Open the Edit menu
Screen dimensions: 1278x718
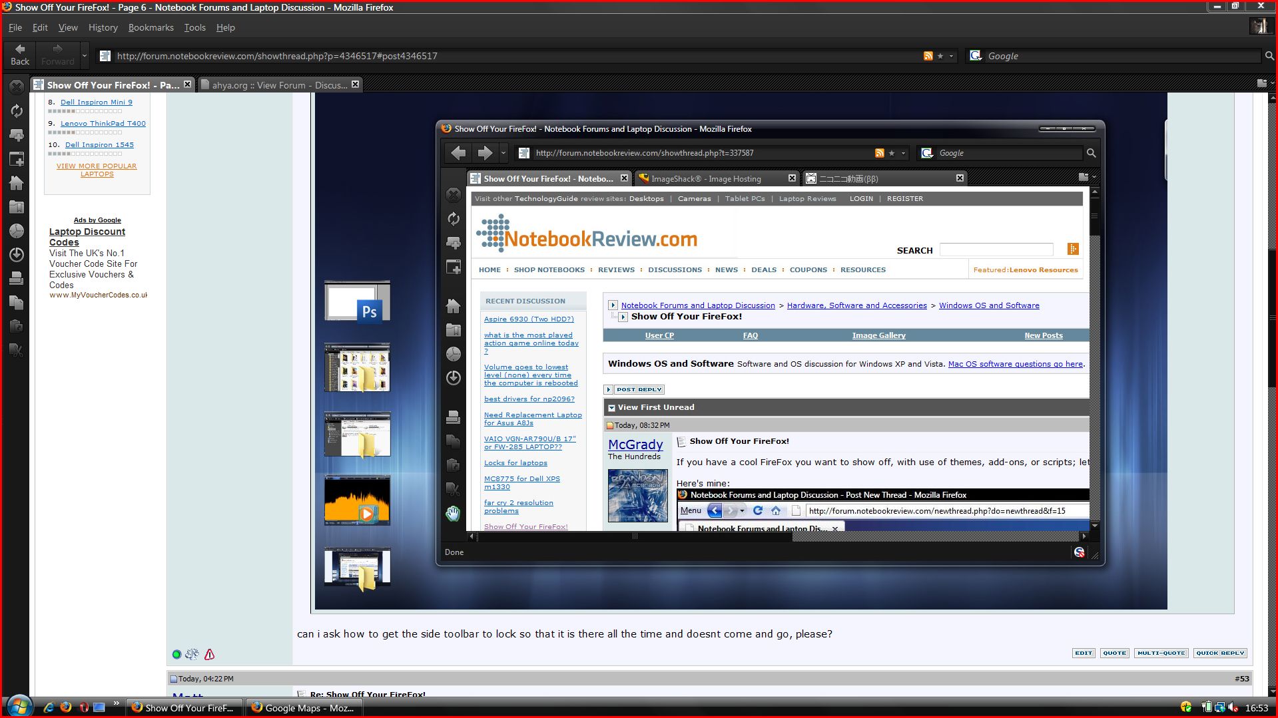[x=40, y=27]
